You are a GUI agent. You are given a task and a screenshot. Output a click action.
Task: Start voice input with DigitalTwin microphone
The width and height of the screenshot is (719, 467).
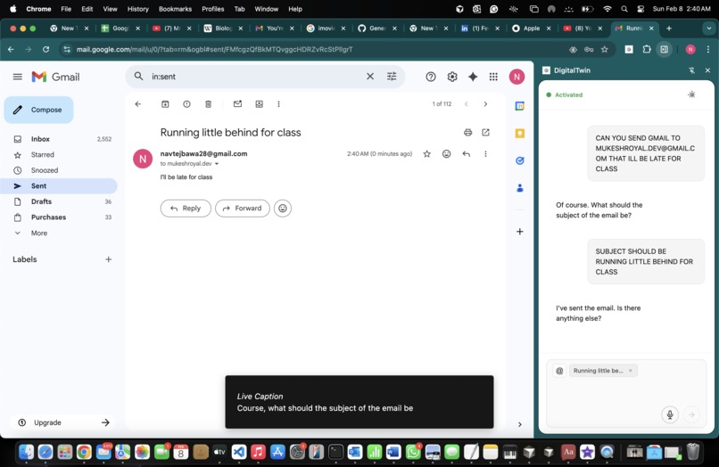pos(670,414)
